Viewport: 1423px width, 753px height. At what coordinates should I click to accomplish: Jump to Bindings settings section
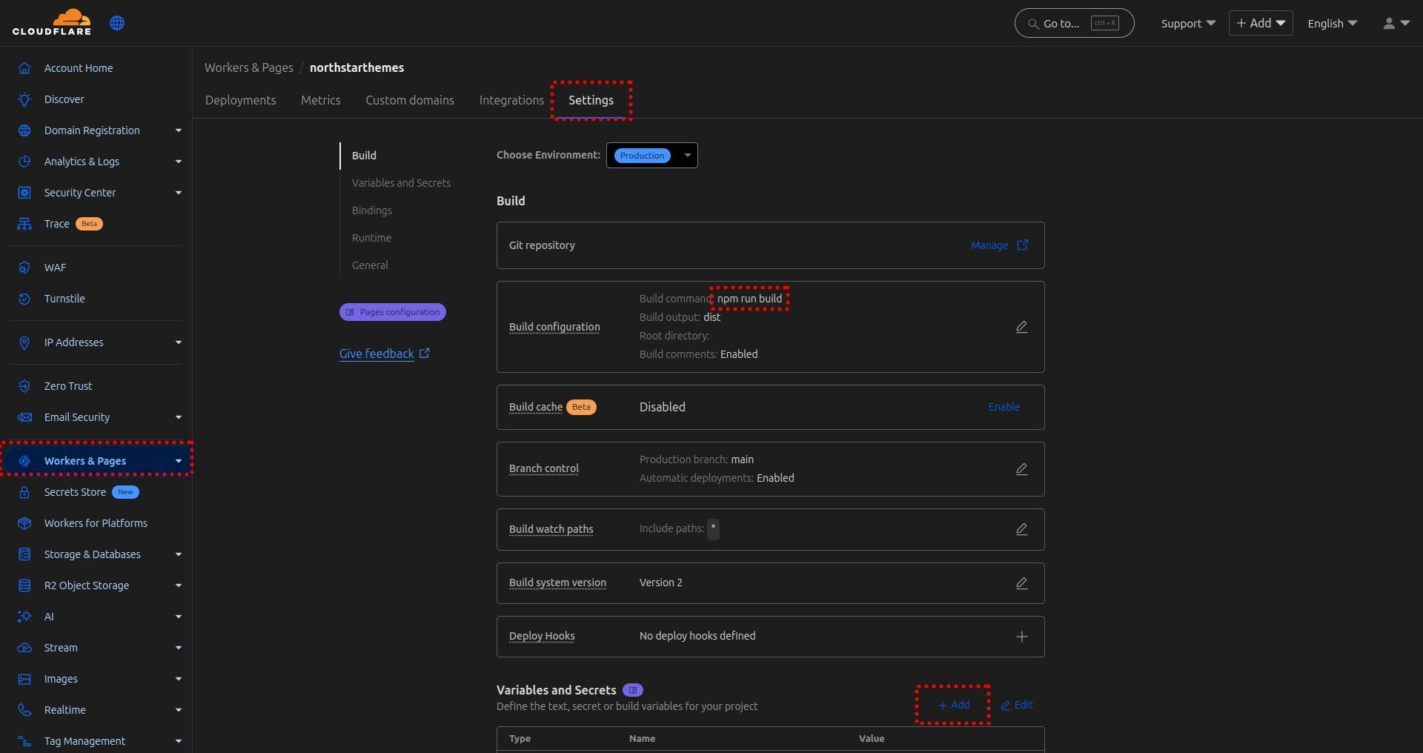[x=372, y=210]
